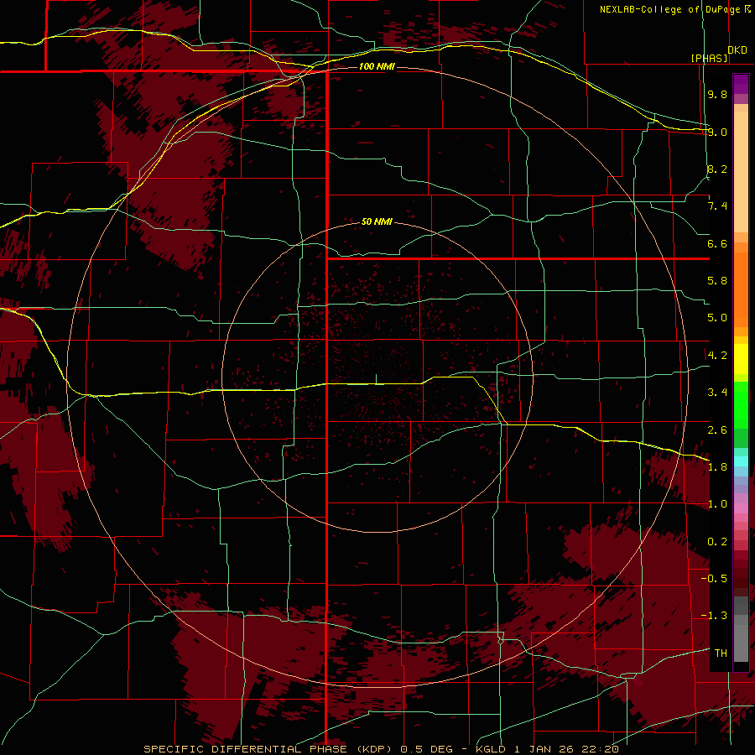The width and height of the screenshot is (755, 755).
Task: Click the "1 JAN 26" date in the caption
Action: pyautogui.click(x=544, y=749)
